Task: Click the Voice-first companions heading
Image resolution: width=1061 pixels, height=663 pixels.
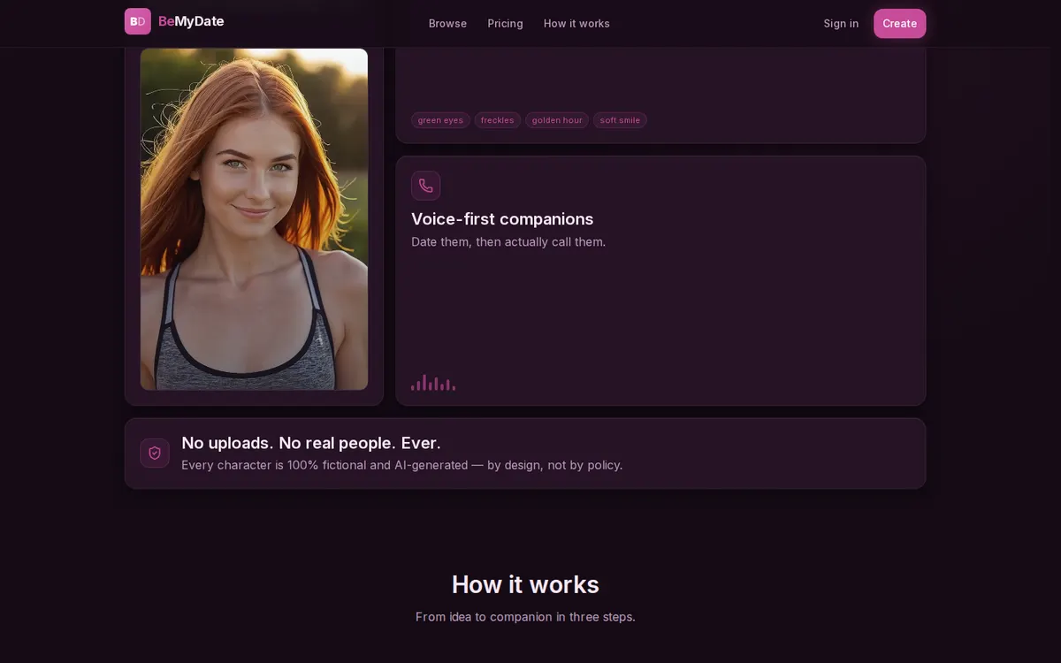Action: click(x=502, y=219)
